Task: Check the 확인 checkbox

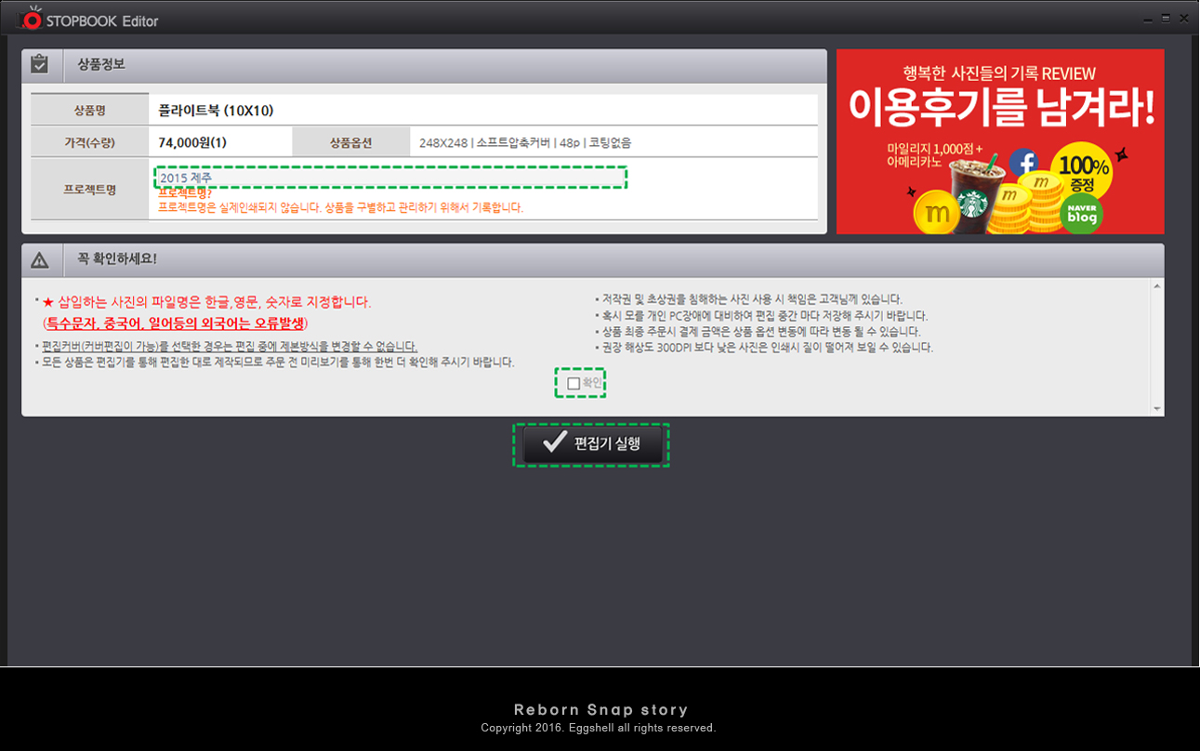Action: coord(574,383)
